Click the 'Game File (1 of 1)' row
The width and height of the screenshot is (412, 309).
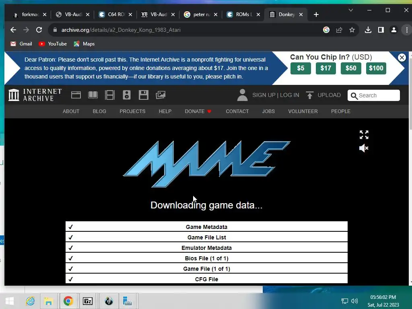[206, 269]
